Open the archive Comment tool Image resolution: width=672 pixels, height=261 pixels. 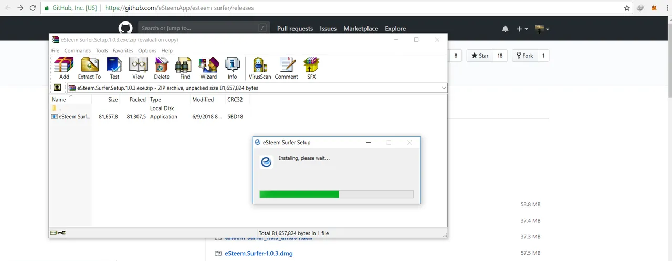[x=286, y=68]
